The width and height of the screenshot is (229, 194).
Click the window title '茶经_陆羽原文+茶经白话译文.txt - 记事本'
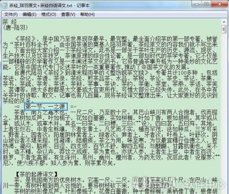49,5
